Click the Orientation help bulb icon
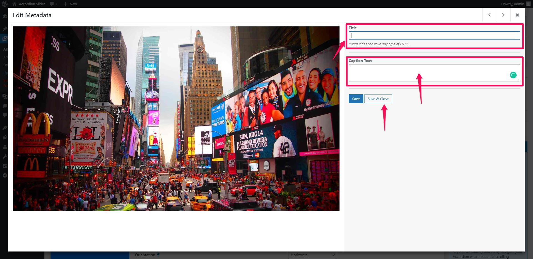This screenshot has height=259, width=533. (158, 255)
